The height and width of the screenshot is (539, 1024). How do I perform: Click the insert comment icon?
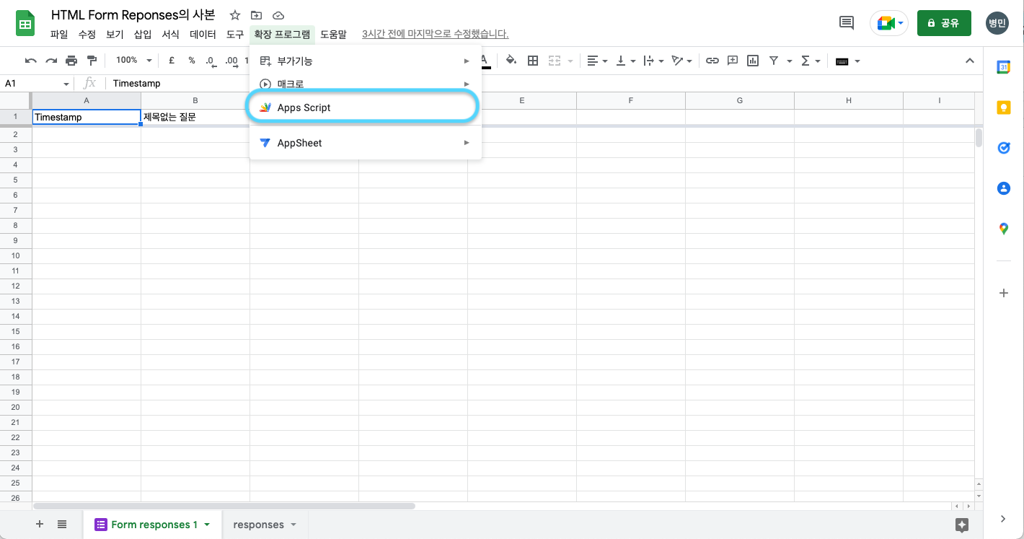(733, 61)
